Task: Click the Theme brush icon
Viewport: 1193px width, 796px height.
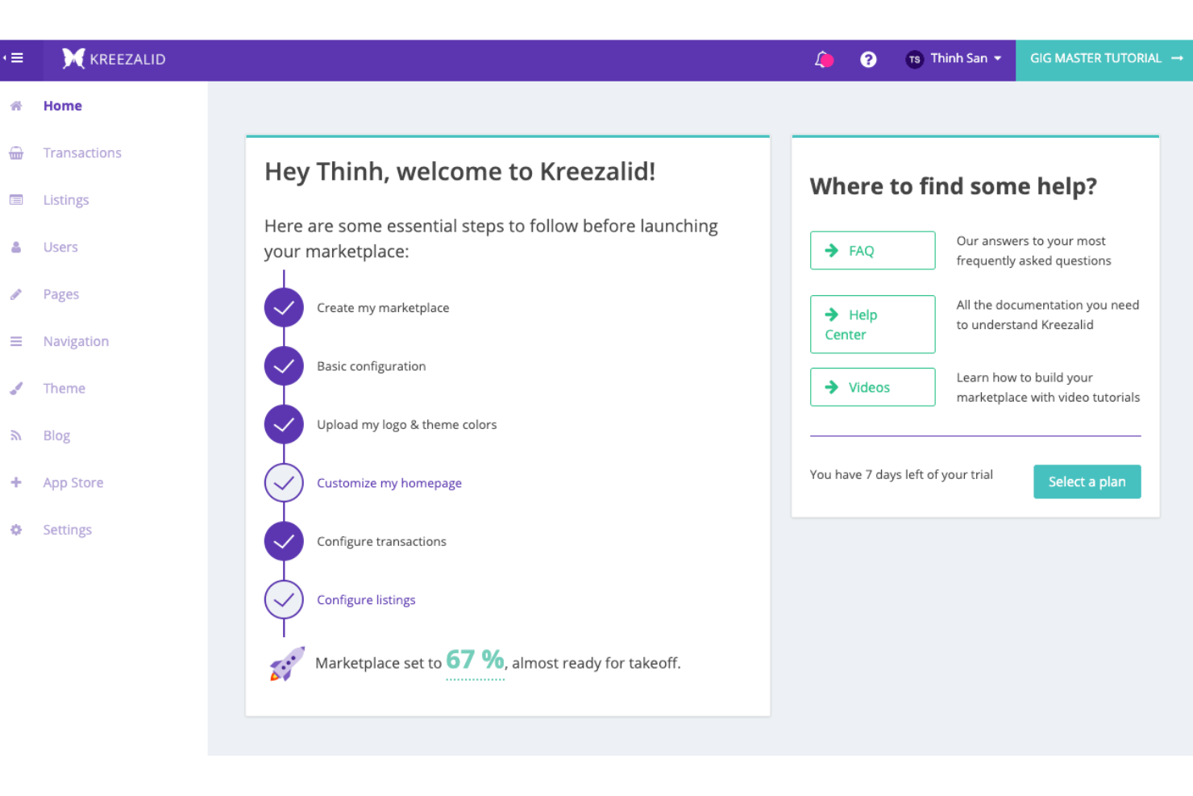Action: (x=16, y=388)
